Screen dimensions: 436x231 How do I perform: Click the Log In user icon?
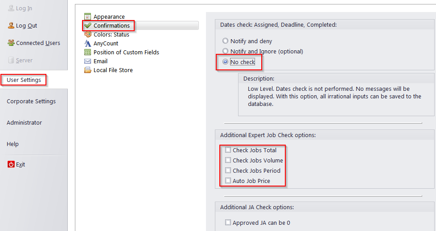click(11, 8)
